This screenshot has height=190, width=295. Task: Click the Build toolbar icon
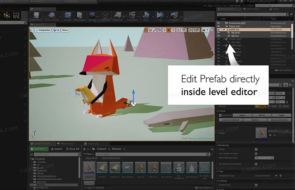146,16
